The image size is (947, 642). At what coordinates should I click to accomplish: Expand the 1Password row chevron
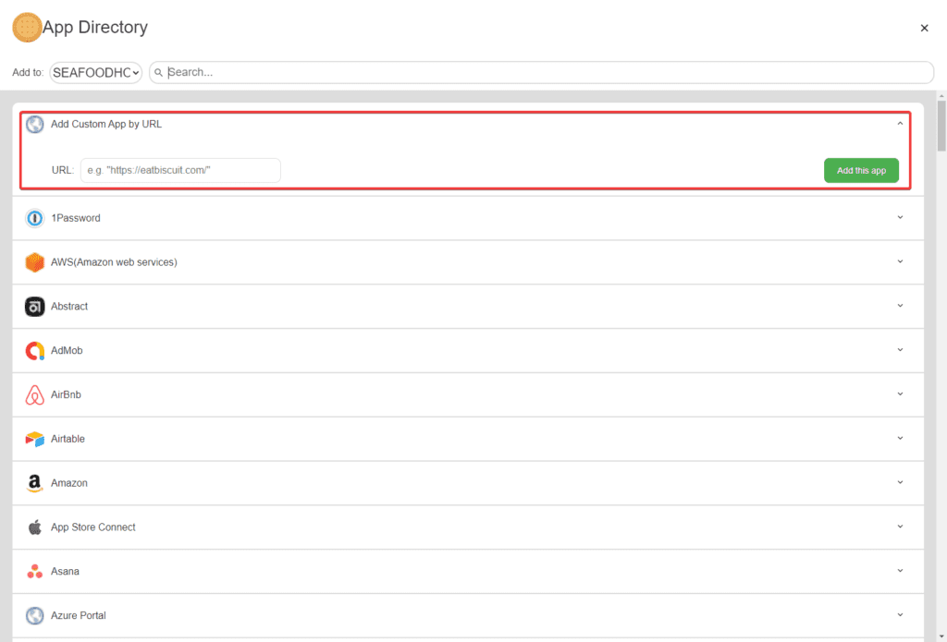[900, 217]
